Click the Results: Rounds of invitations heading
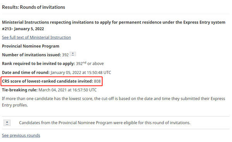Image resolution: width=232 pixels, height=142 pixels. pos(34,7)
